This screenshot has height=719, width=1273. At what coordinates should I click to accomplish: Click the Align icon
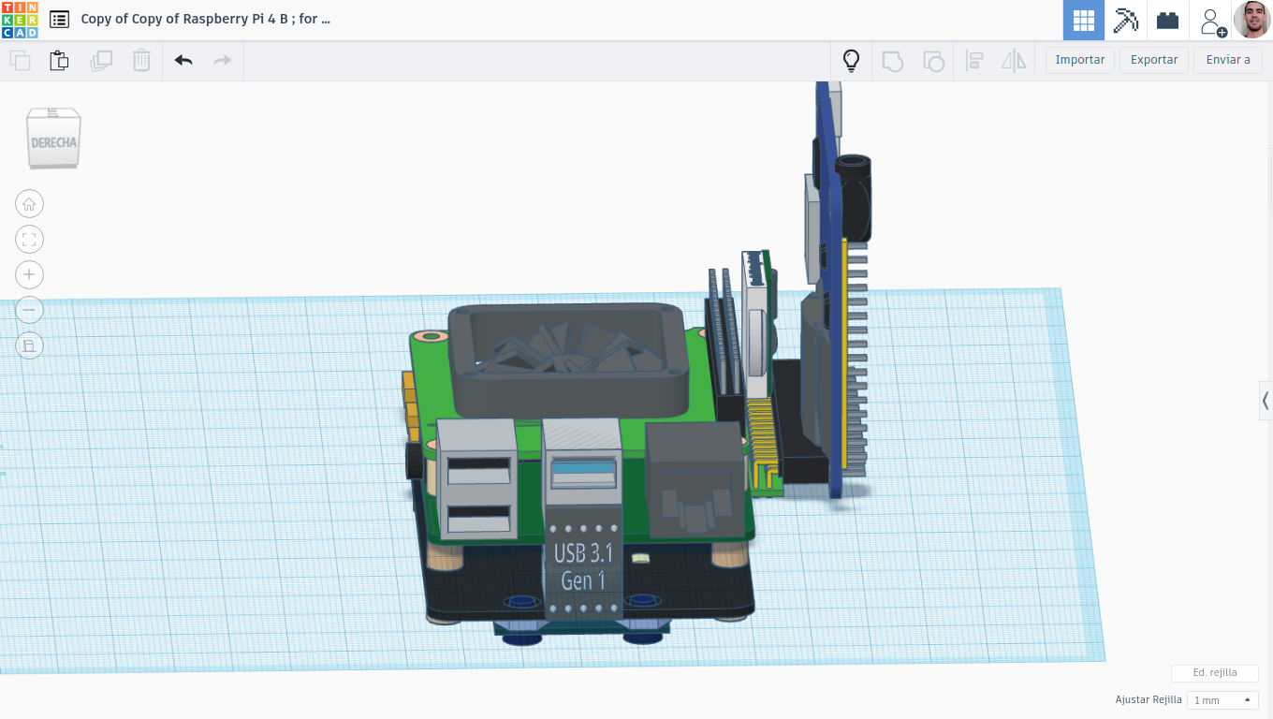(x=974, y=61)
